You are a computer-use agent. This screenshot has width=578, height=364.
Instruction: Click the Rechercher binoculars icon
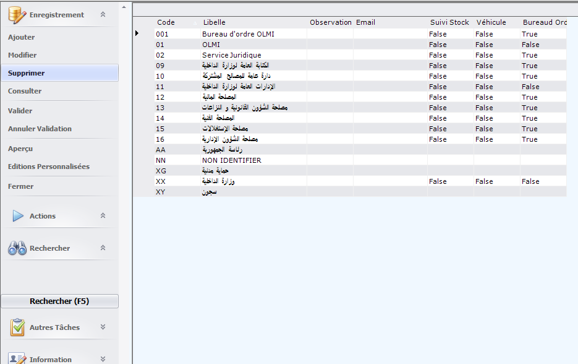(x=17, y=248)
